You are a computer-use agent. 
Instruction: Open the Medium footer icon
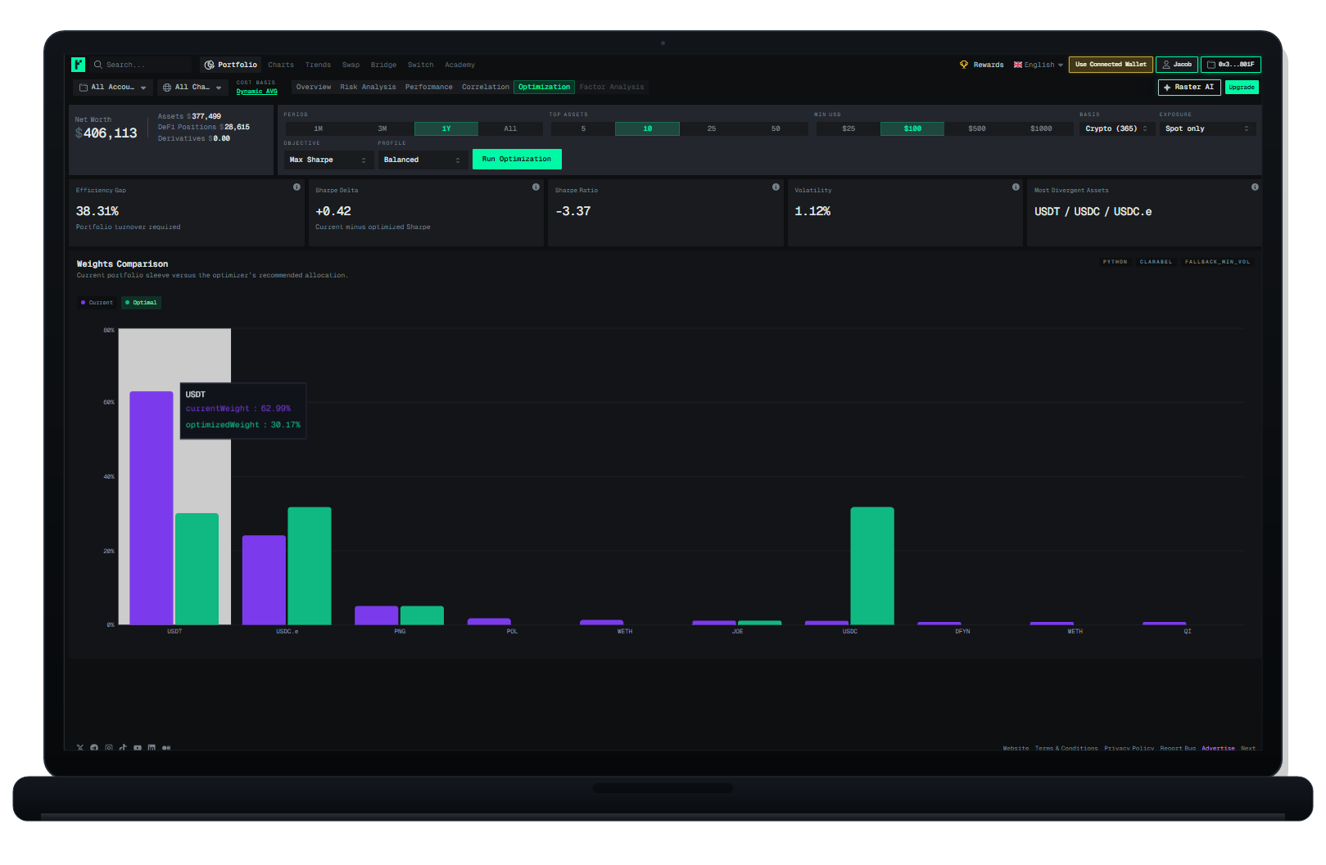[166, 747]
